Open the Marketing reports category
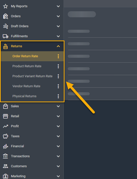Image resolution: width=137 pixels, height=179 pixels. pos(32,176)
